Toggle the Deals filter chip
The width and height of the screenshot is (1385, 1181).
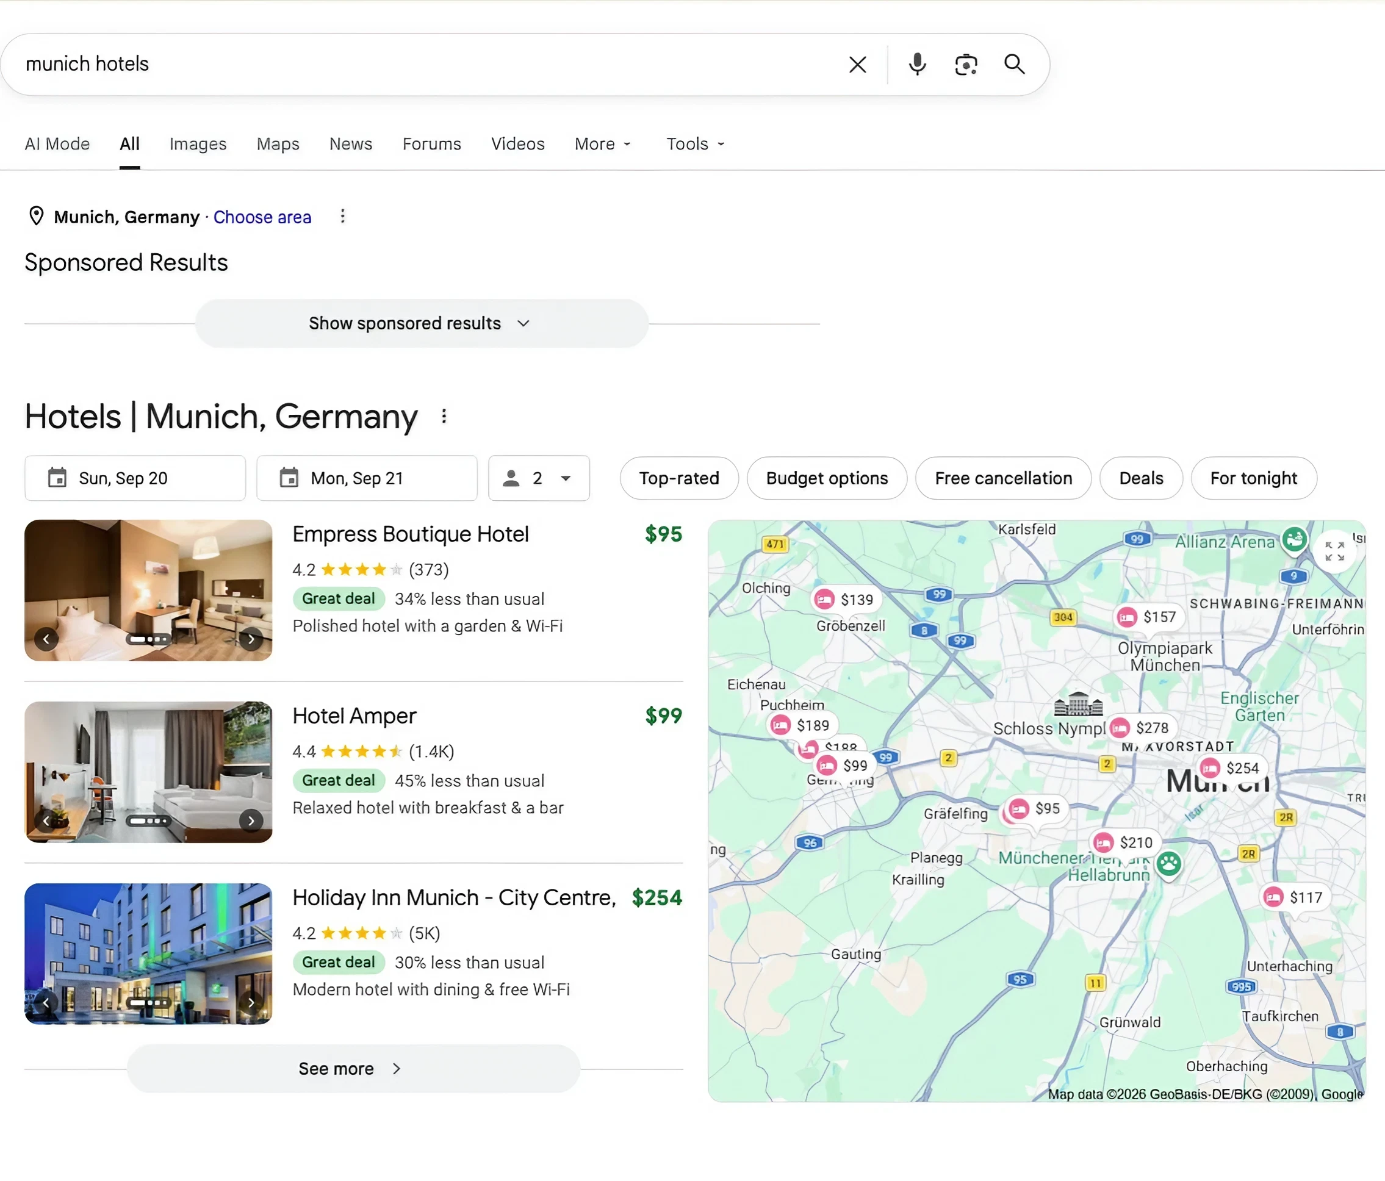[x=1141, y=478]
